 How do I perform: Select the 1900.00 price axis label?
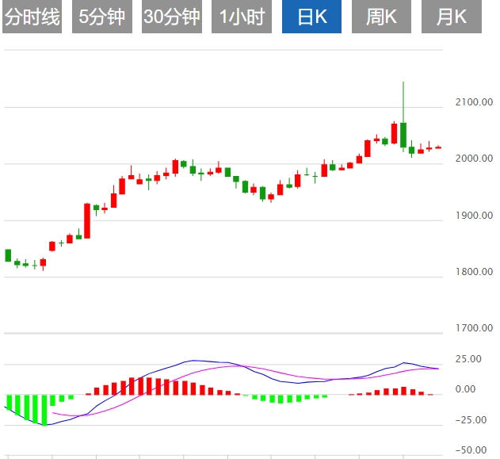(474, 216)
